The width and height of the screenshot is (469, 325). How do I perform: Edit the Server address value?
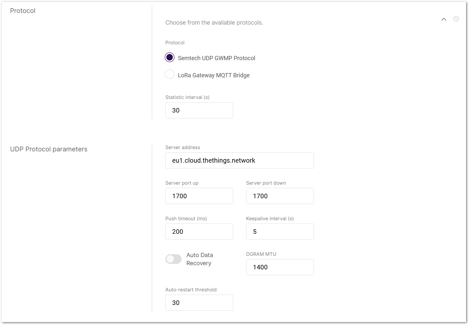point(239,160)
